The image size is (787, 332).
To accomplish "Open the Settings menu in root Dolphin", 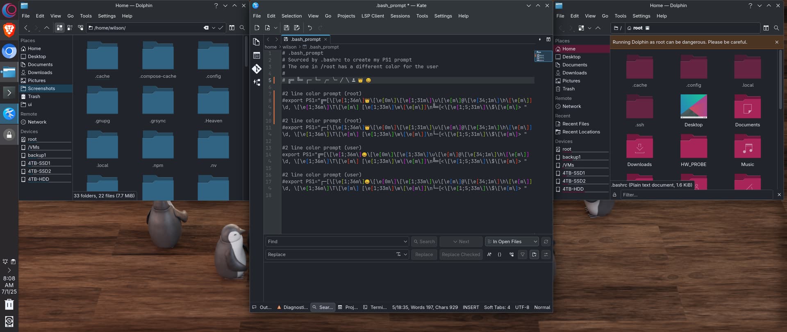I will (x=641, y=16).
